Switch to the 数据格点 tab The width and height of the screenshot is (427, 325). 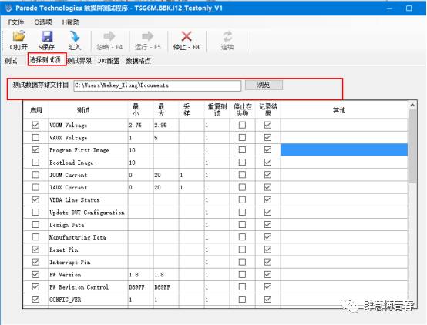(138, 61)
